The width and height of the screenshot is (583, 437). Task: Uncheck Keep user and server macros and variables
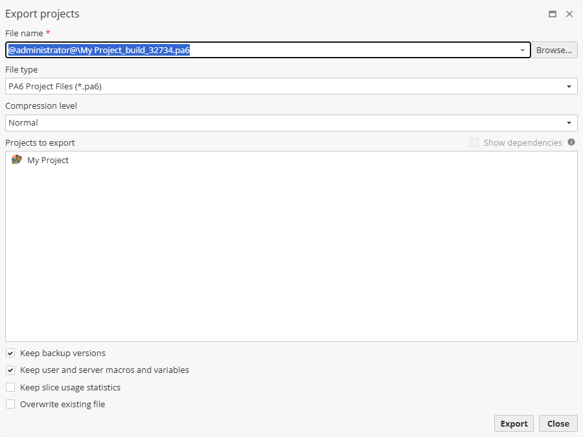pyautogui.click(x=10, y=370)
